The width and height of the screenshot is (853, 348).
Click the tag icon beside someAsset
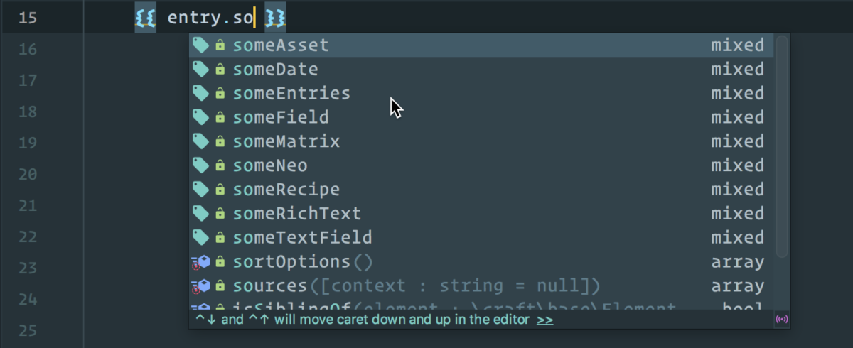pos(200,45)
